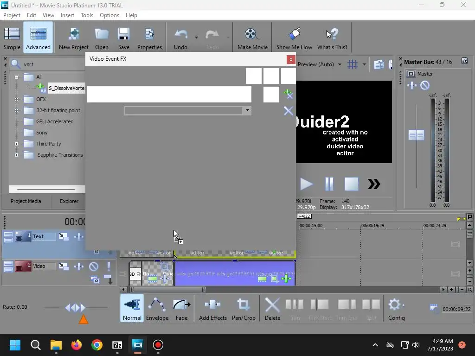The image size is (475, 356).
Task: Open project Properties from the toolbar
Action: pos(149,38)
